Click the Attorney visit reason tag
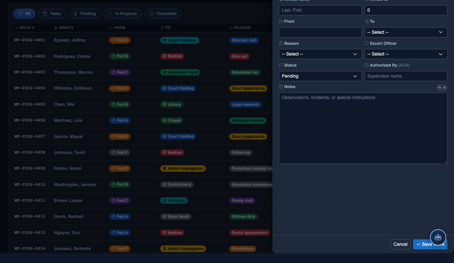This screenshot has width=454, height=263. point(244,40)
